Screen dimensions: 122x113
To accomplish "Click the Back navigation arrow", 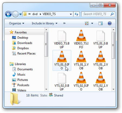I will 8,14.
